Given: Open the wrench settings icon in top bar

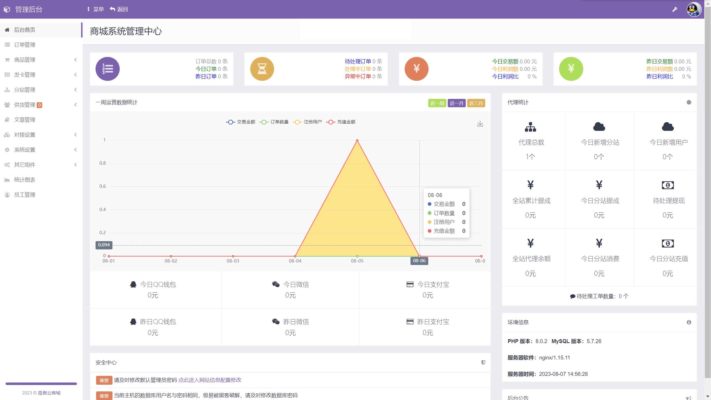Looking at the screenshot, I should click(x=675, y=9).
